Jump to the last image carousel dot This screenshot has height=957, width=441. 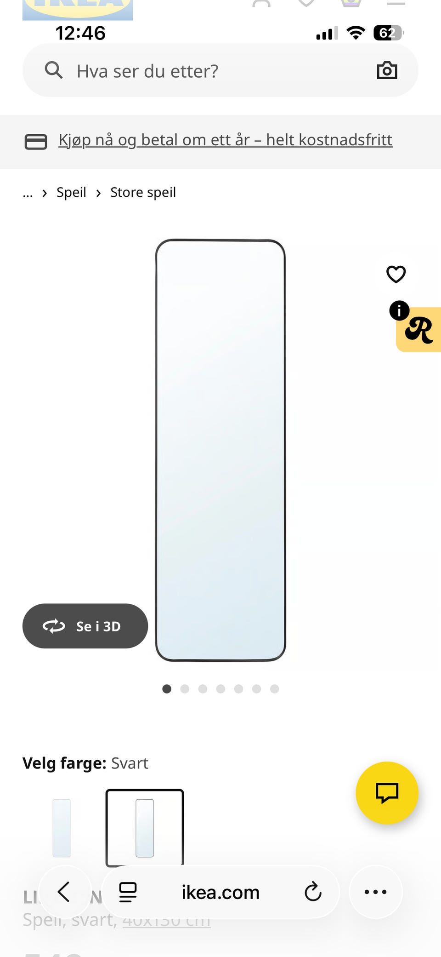pyautogui.click(x=274, y=688)
